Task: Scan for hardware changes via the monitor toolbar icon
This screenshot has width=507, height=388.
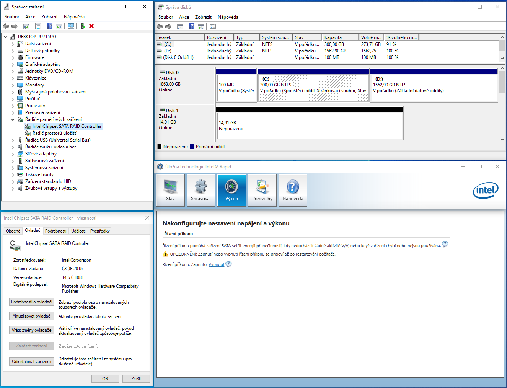Action: [71, 26]
